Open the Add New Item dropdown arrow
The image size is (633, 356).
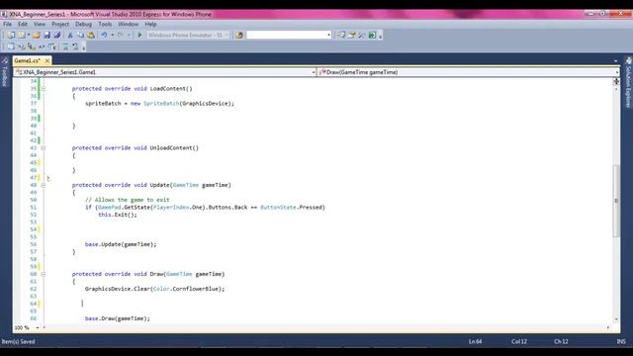pyautogui.click(x=29, y=36)
